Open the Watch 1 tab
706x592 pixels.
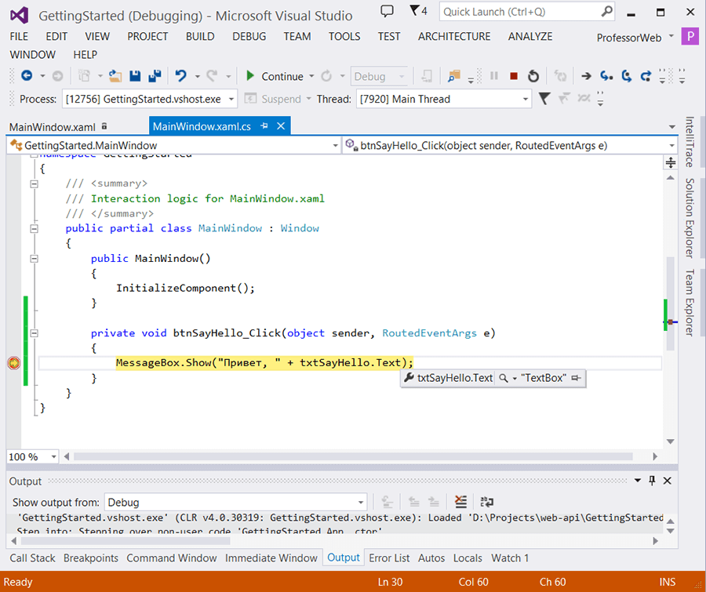pos(510,557)
